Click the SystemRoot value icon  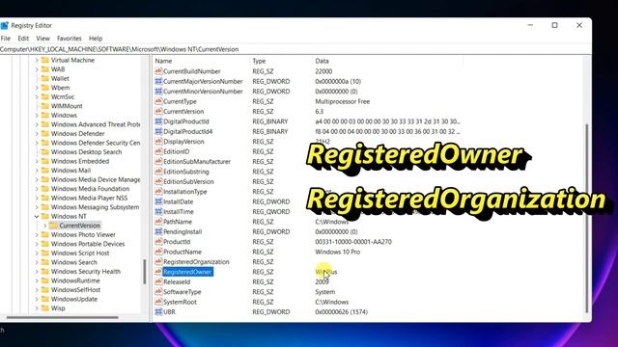click(x=158, y=302)
